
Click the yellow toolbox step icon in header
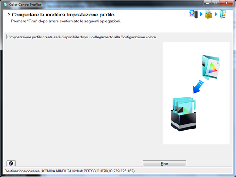click(x=209, y=14)
